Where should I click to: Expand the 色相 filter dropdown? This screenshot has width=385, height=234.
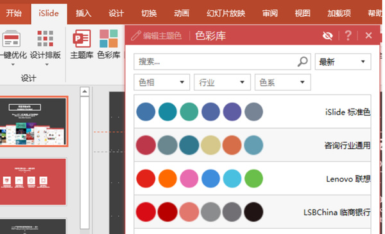tap(162, 82)
